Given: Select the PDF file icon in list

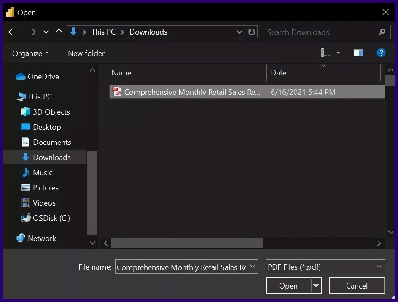Looking at the screenshot, I should click(116, 92).
